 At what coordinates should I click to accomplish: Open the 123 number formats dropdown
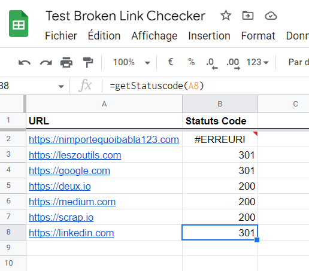click(x=257, y=62)
